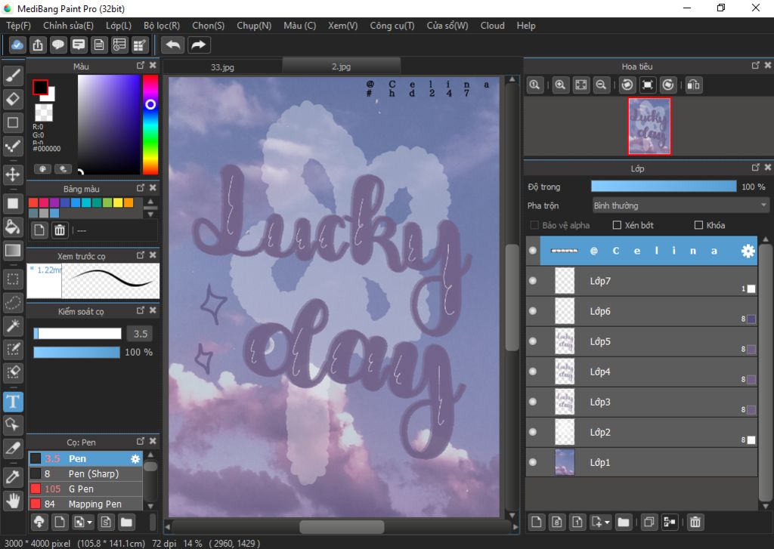Viewport: 774px width, 549px height.
Task: Open add-layer dropdown arrow in layer panel
Action: [x=607, y=522]
